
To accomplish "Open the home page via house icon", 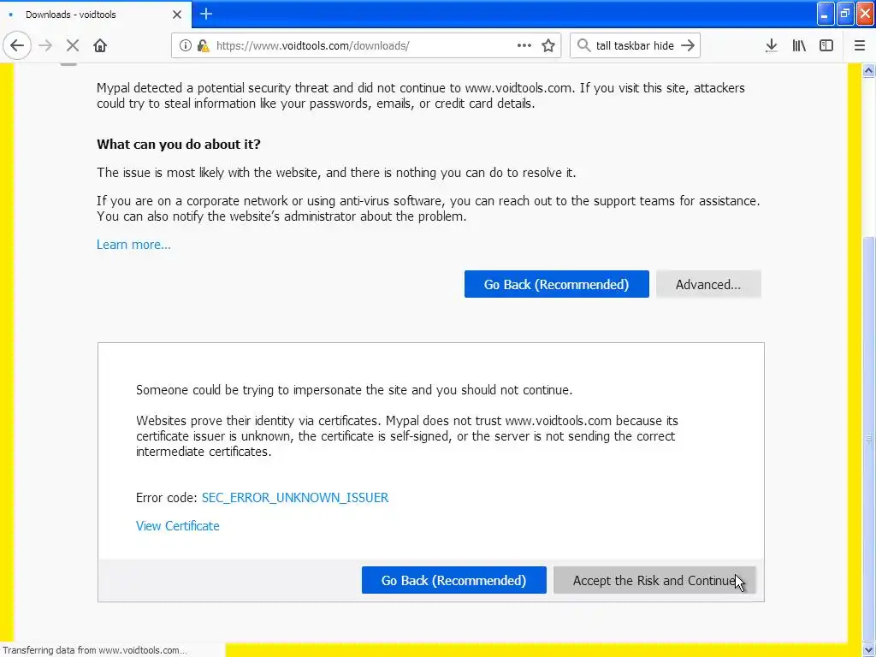I will 100,46.
